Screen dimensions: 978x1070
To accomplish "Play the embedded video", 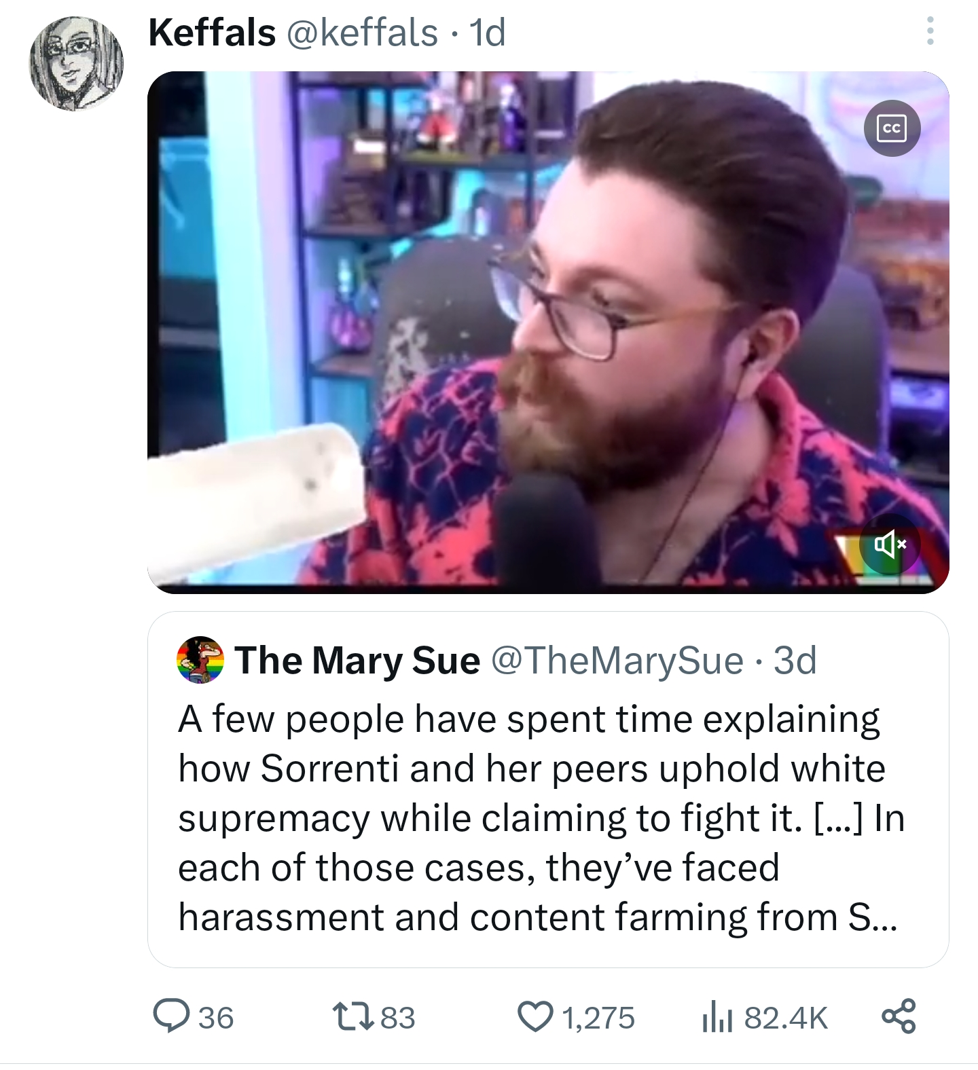I will click(548, 332).
